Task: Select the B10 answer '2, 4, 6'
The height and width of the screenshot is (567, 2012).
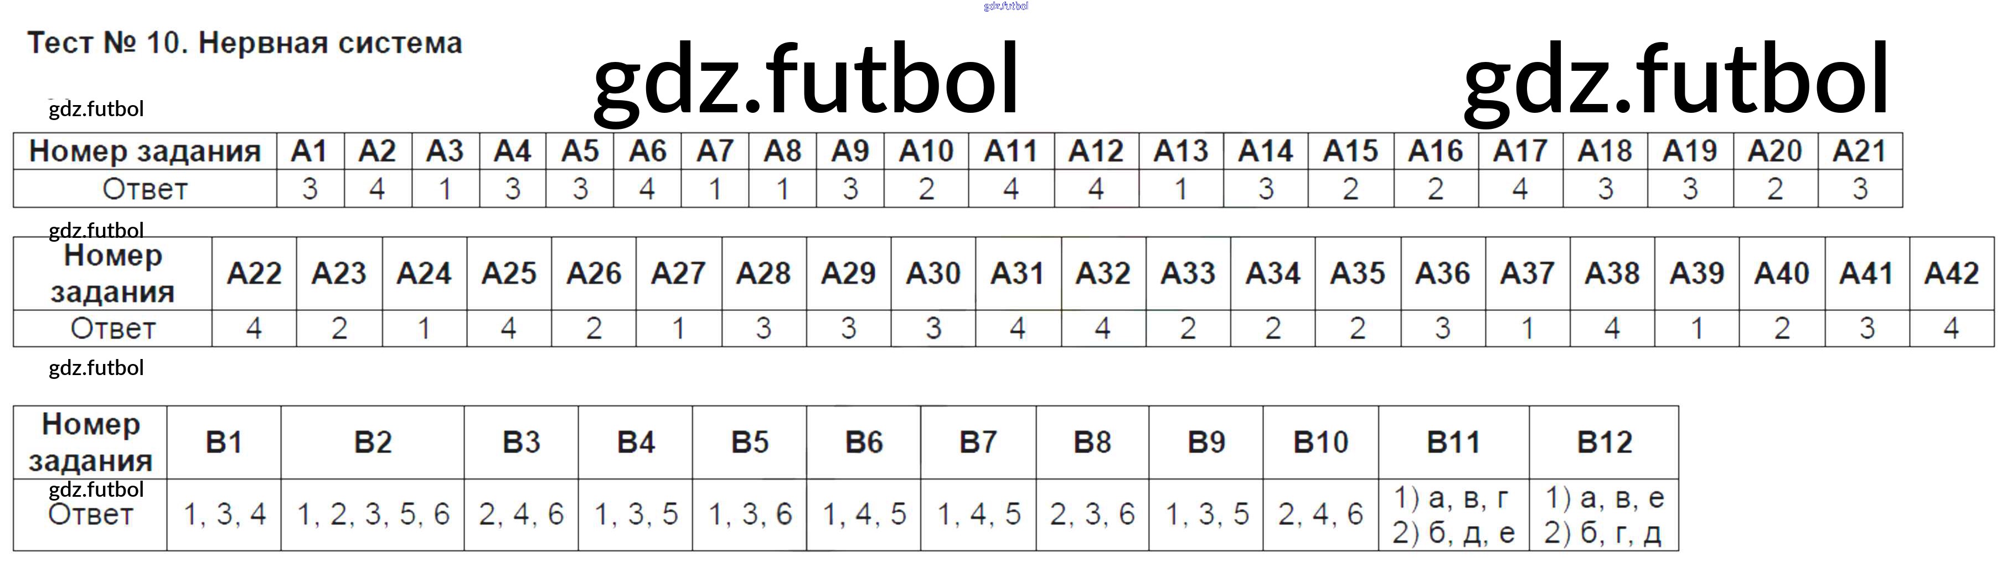Action: [x=1320, y=515]
